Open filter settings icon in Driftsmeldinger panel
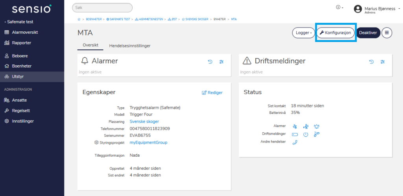This screenshot has width=403, height=196. pos(383,62)
